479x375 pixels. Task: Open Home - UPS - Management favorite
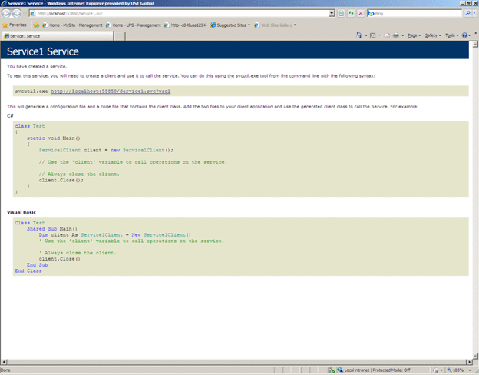click(x=134, y=25)
